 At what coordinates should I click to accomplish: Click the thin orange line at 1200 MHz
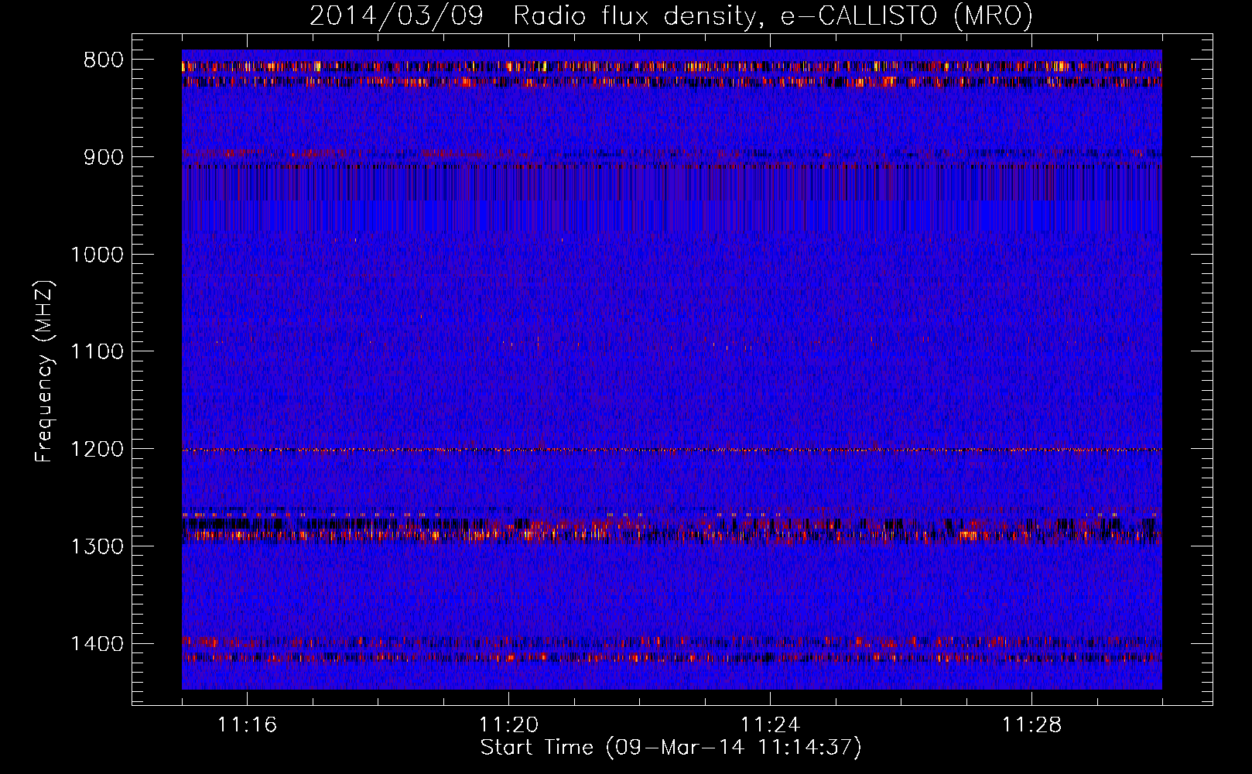pos(672,450)
